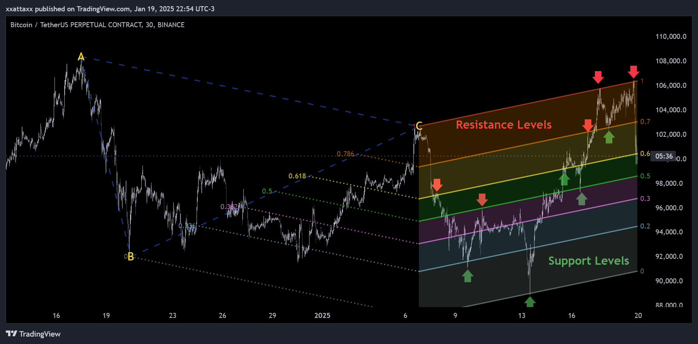Viewport: 698px width, 344px height.
Task: Click the 'Resistance Levels' text annotation
Action: pyautogui.click(x=504, y=125)
